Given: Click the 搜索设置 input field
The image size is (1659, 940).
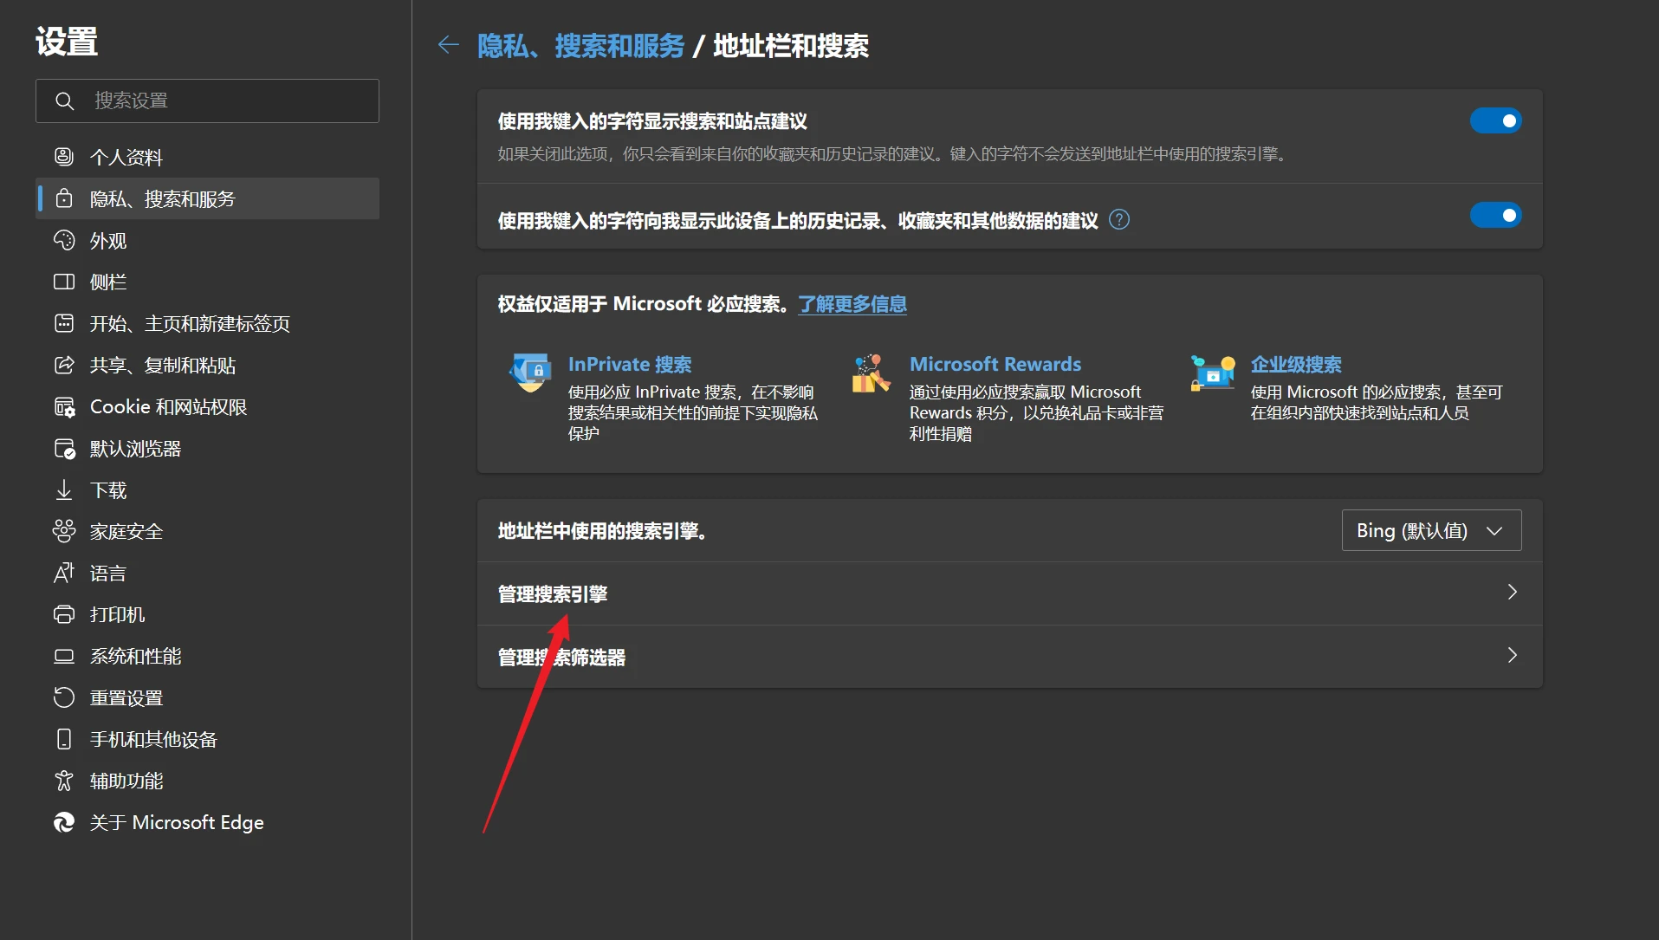Looking at the screenshot, I should pyautogui.click(x=207, y=100).
